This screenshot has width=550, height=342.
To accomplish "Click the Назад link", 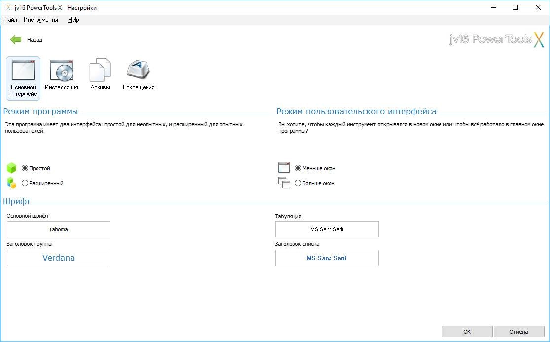I will [35, 40].
